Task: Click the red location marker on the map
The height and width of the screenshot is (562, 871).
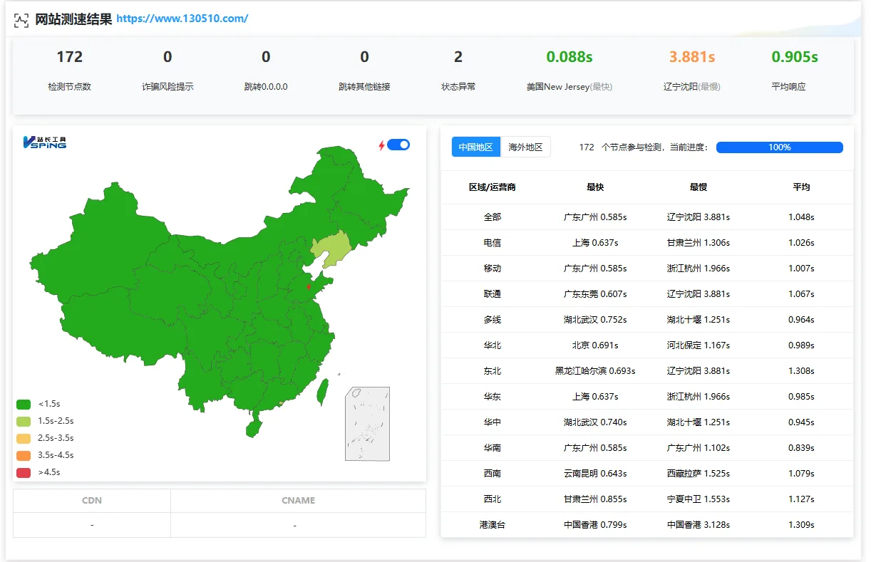Action: (309, 286)
